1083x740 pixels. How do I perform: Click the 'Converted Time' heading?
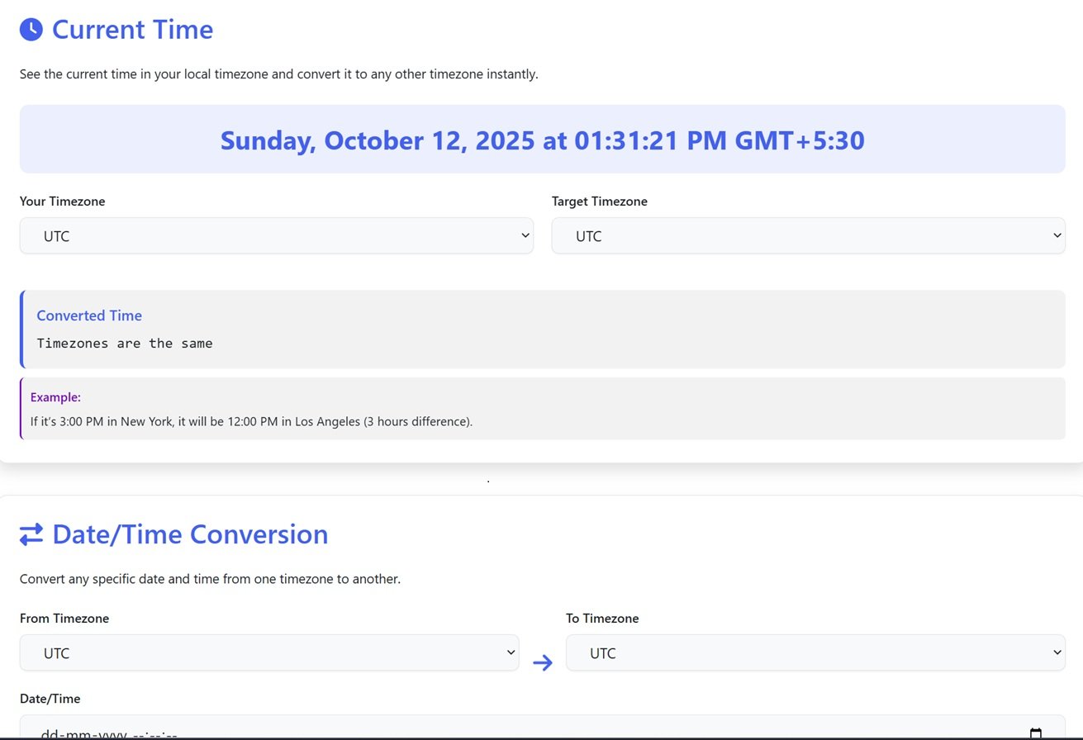[x=89, y=315]
